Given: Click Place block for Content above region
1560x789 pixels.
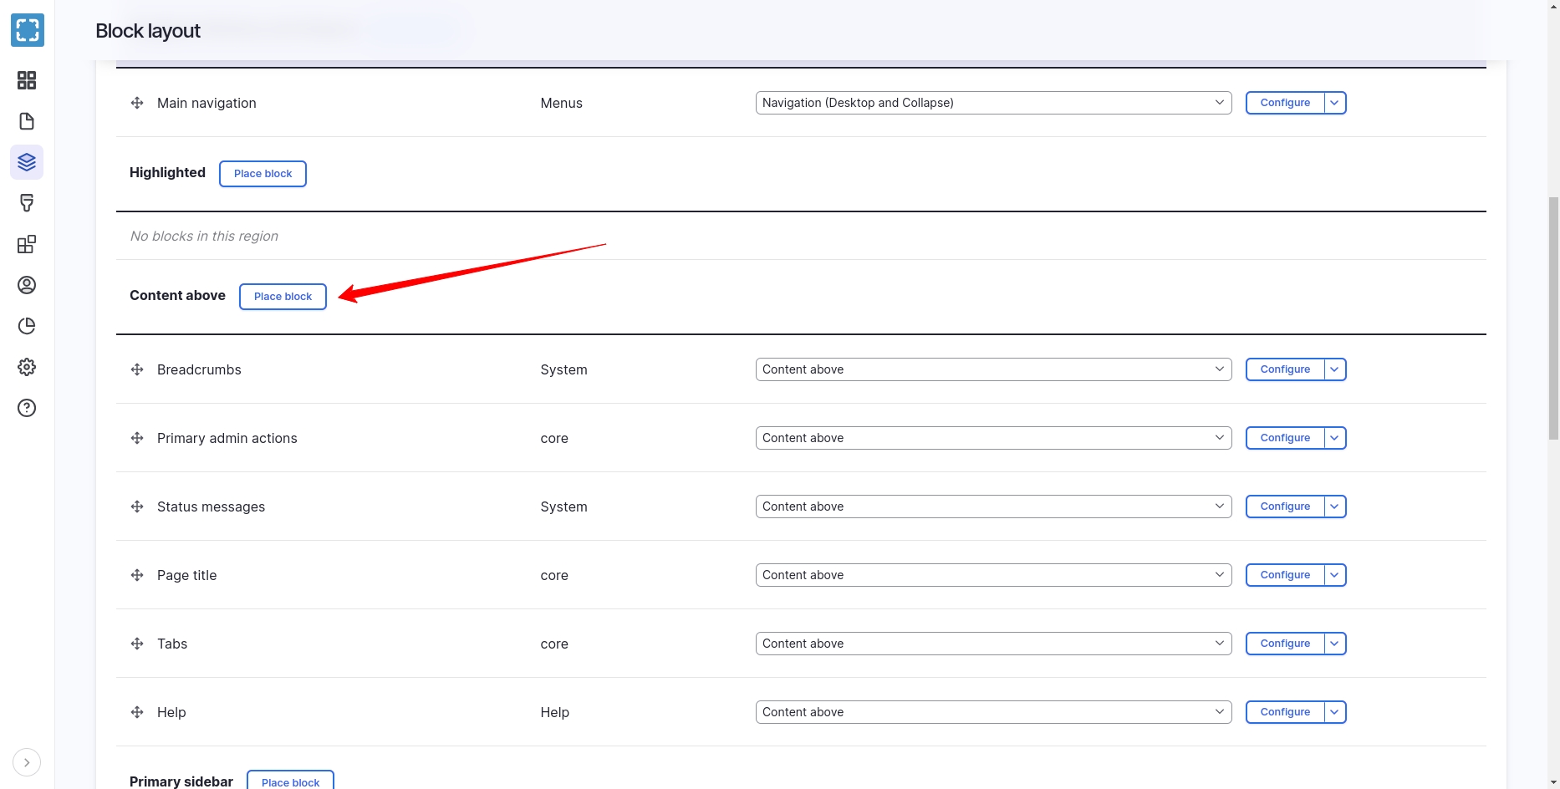Looking at the screenshot, I should tap(283, 297).
